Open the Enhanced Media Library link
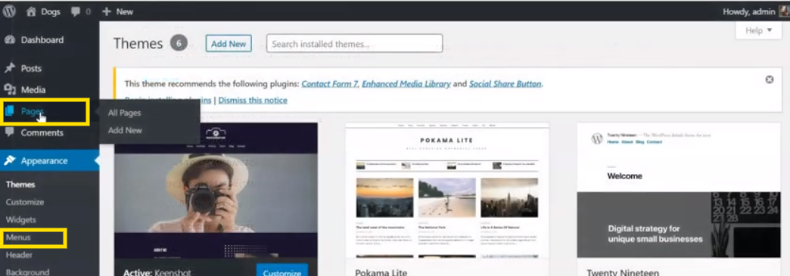The height and width of the screenshot is (276, 790). click(x=406, y=84)
